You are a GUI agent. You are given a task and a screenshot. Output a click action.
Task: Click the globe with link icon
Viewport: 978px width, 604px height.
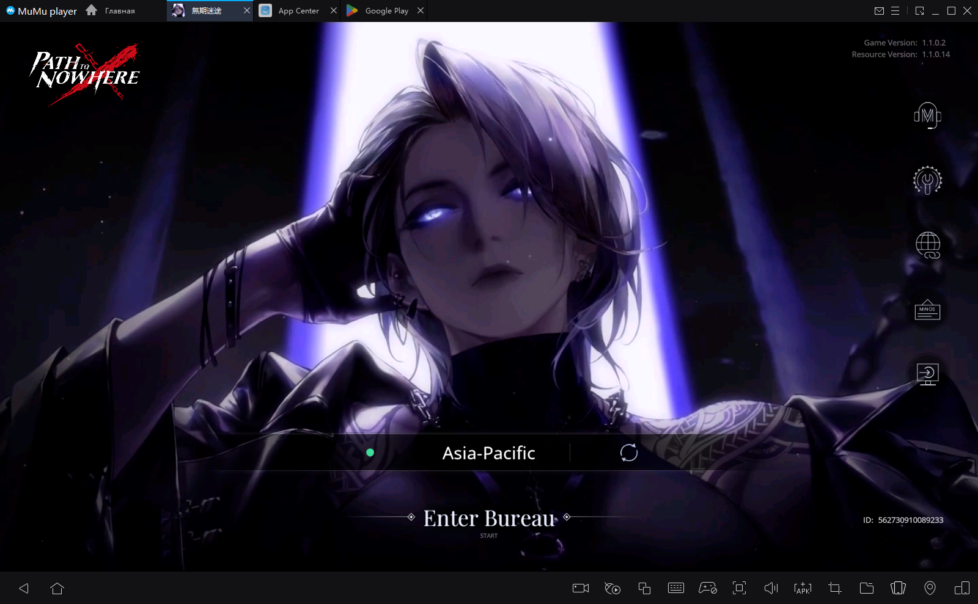coord(927,245)
